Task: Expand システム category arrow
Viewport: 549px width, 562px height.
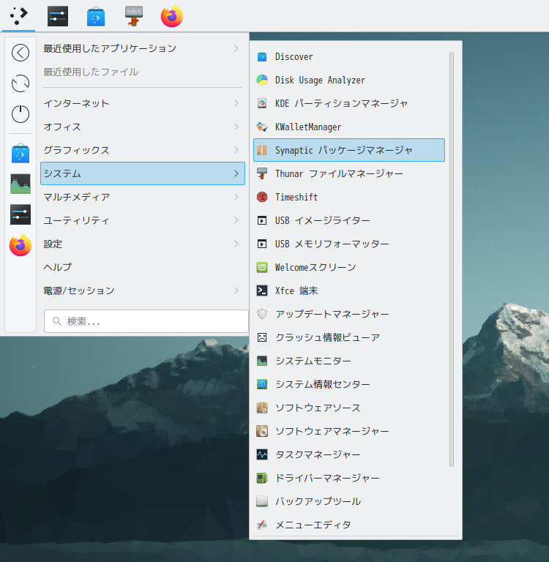Action: (x=236, y=173)
